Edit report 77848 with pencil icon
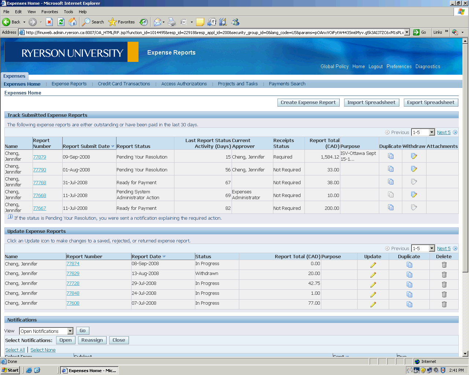The height and width of the screenshot is (375, 469). point(373,294)
